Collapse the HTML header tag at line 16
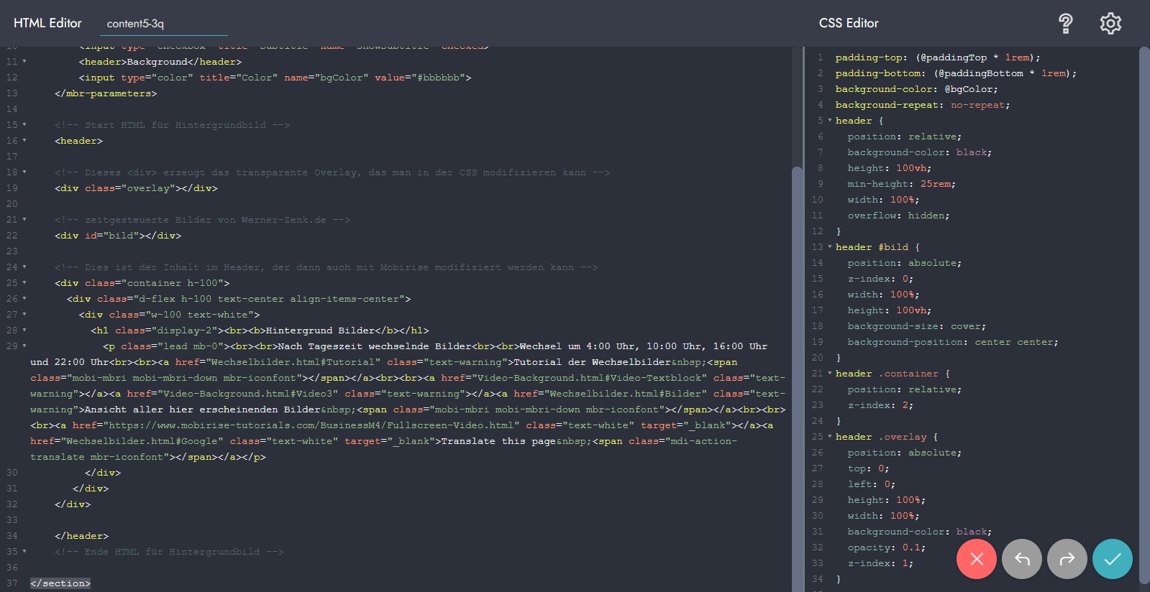 point(24,141)
